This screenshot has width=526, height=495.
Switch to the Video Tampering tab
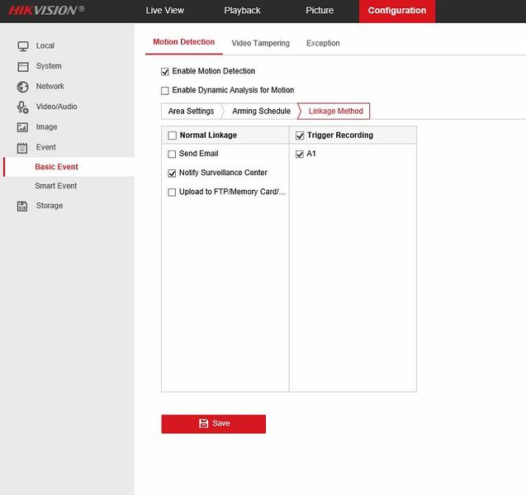[260, 43]
